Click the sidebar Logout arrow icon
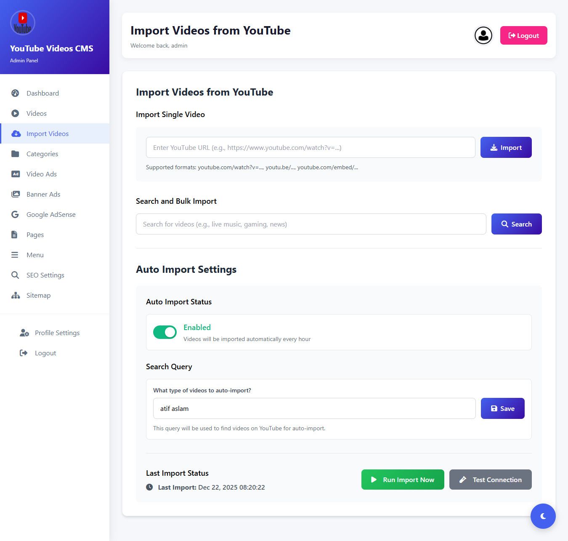The width and height of the screenshot is (568, 541). pos(24,353)
